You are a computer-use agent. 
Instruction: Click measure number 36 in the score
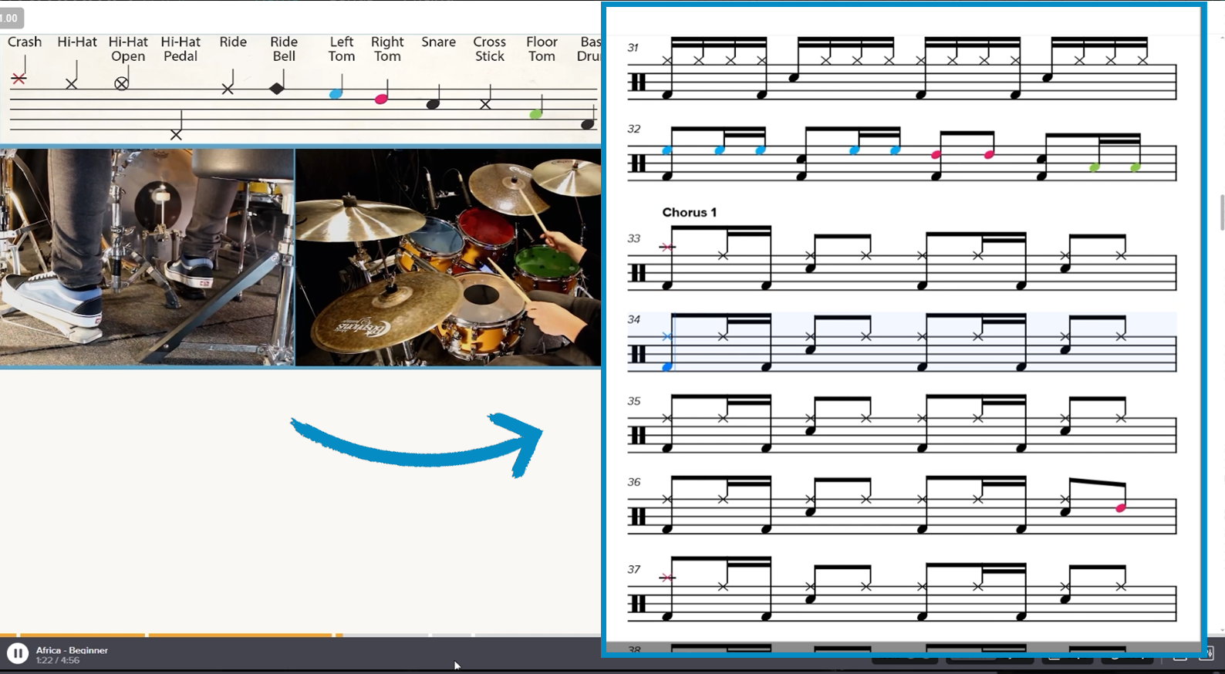tap(634, 482)
